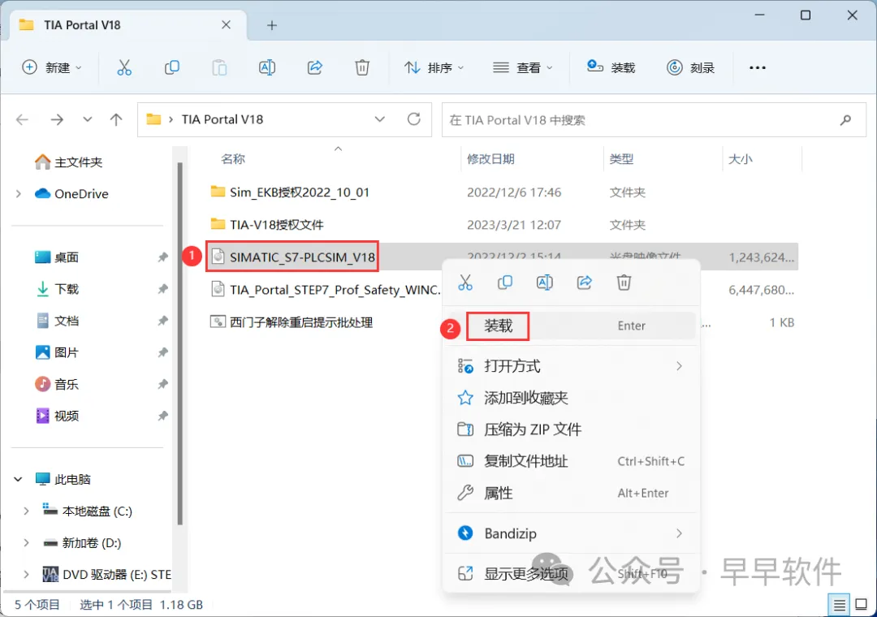Viewport: 877px width, 617px height.
Task: Select 添加到收藏夹 in context menu
Action: (x=571, y=398)
